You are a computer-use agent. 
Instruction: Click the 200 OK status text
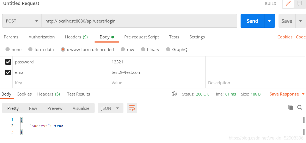[202, 94]
